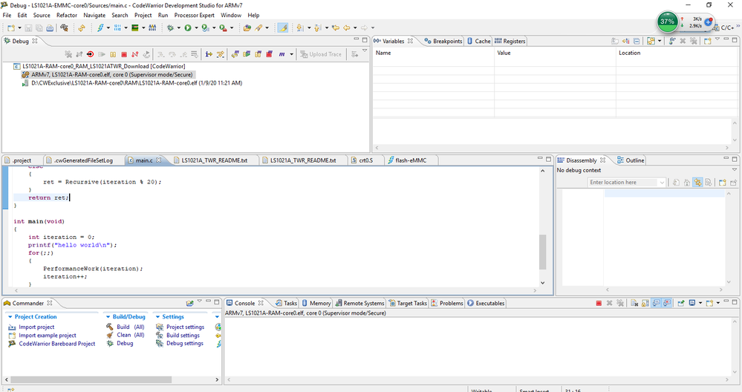Click the Reset target icon in Debug toolbar
Screen dimensions: 742x392
tap(90, 54)
